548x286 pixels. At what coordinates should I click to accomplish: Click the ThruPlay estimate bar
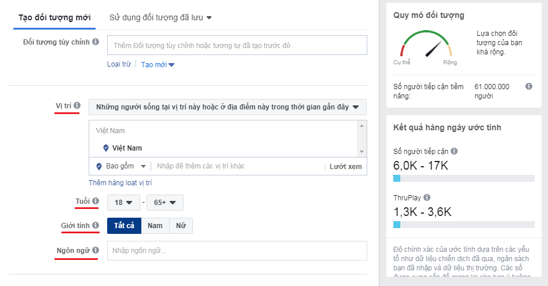coord(464,225)
